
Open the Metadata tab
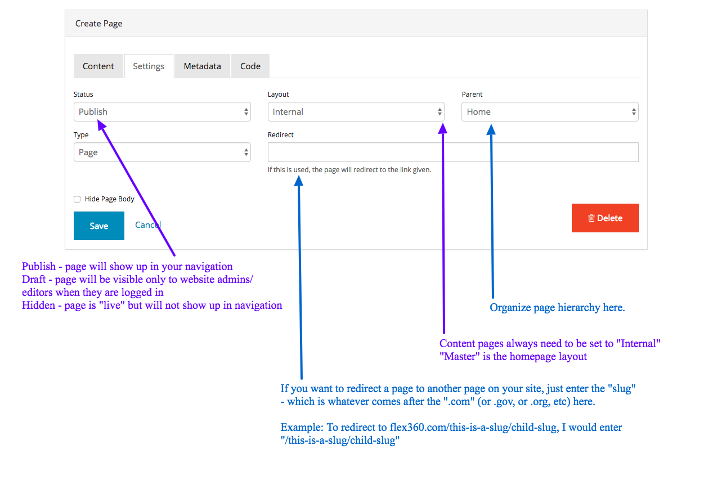(x=202, y=66)
